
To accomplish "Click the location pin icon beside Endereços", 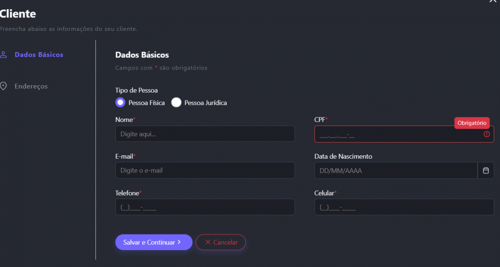I will [3, 86].
